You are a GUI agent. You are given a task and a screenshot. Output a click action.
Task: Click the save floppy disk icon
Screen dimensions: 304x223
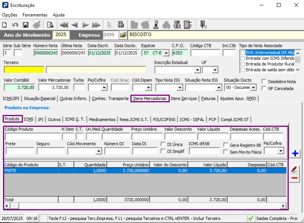tap(26, 25)
